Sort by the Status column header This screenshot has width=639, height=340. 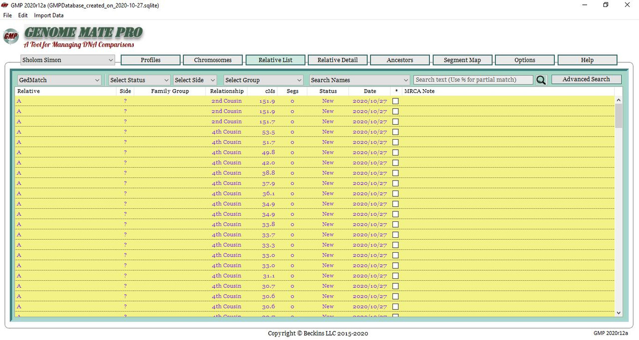point(328,91)
